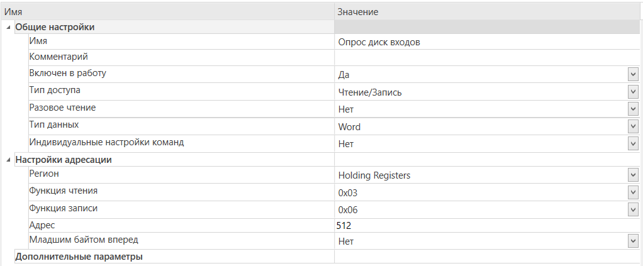Collapse the Настройки адресации group
The image size is (643, 266).
pyautogui.click(x=9, y=160)
